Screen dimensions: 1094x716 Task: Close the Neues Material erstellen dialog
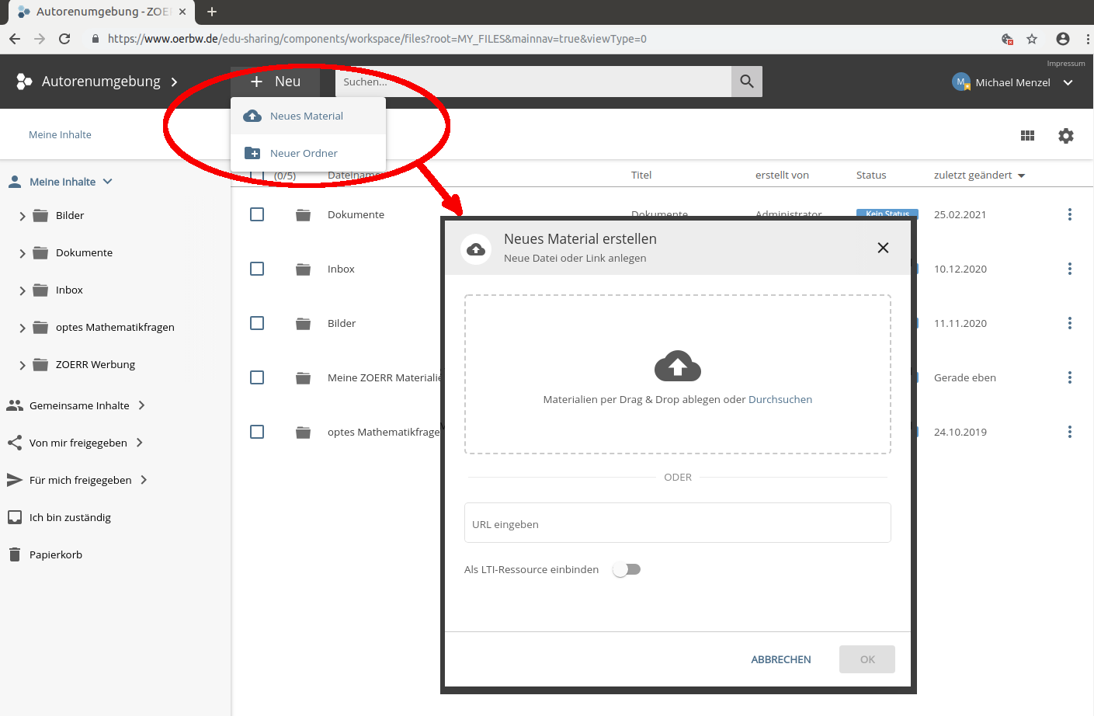click(x=882, y=248)
